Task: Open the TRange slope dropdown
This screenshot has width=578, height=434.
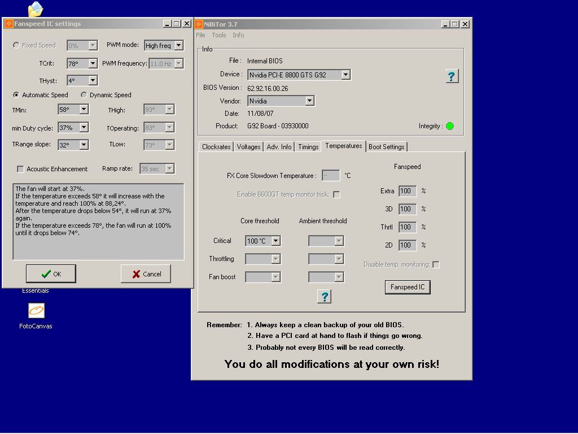Action: click(x=84, y=144)
